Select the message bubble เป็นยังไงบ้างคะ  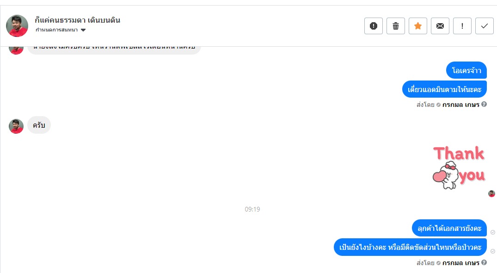[410, 247]
